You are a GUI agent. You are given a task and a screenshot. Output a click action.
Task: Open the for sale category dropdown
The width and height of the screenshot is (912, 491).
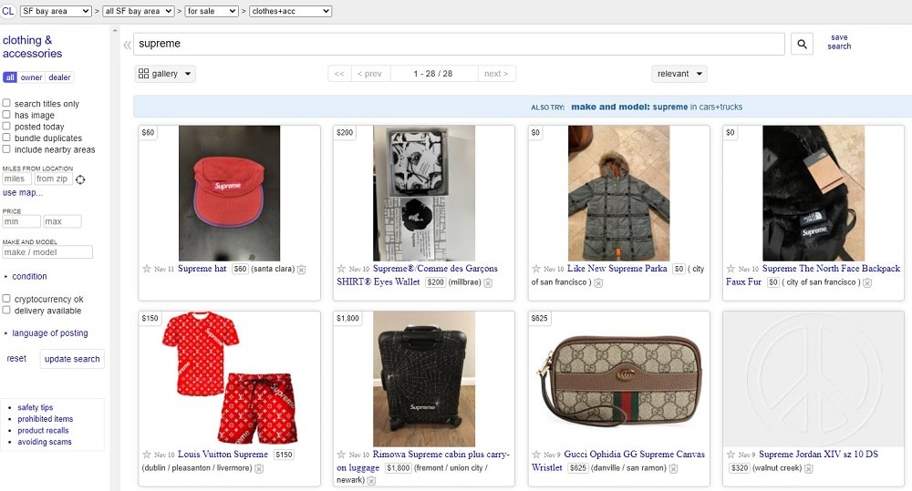(x=212, y=11)
